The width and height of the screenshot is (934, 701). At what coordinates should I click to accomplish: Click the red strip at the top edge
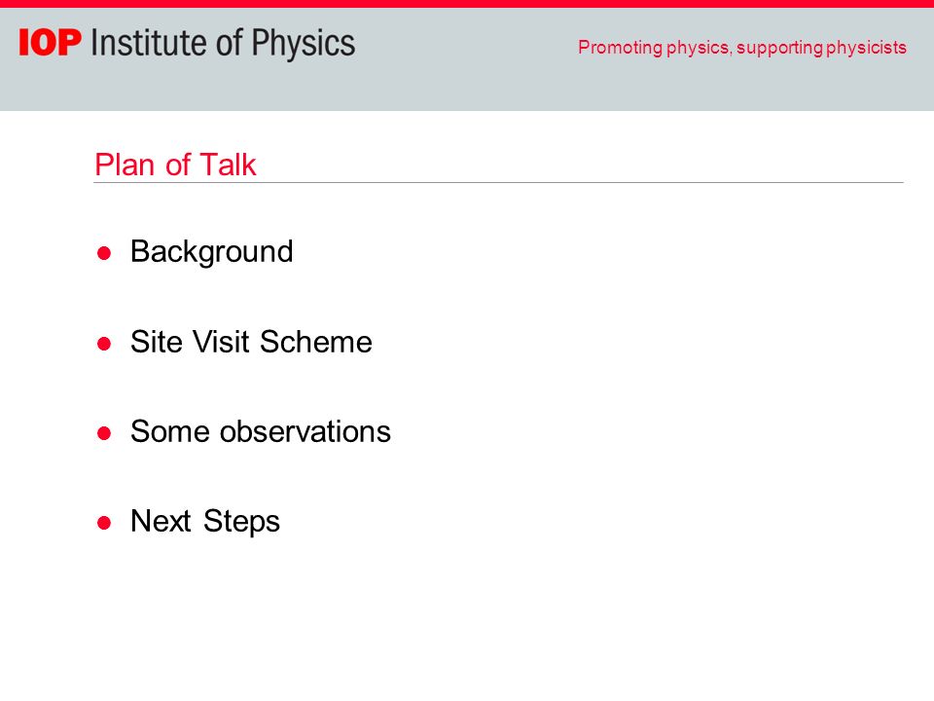467,4
